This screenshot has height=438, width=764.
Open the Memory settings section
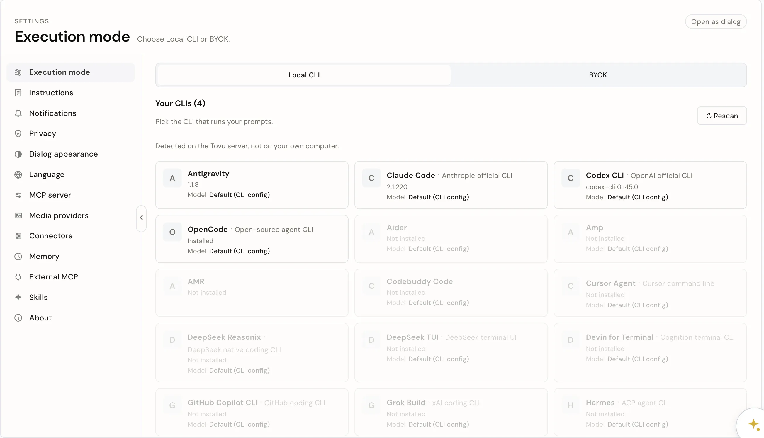(71, 256)
